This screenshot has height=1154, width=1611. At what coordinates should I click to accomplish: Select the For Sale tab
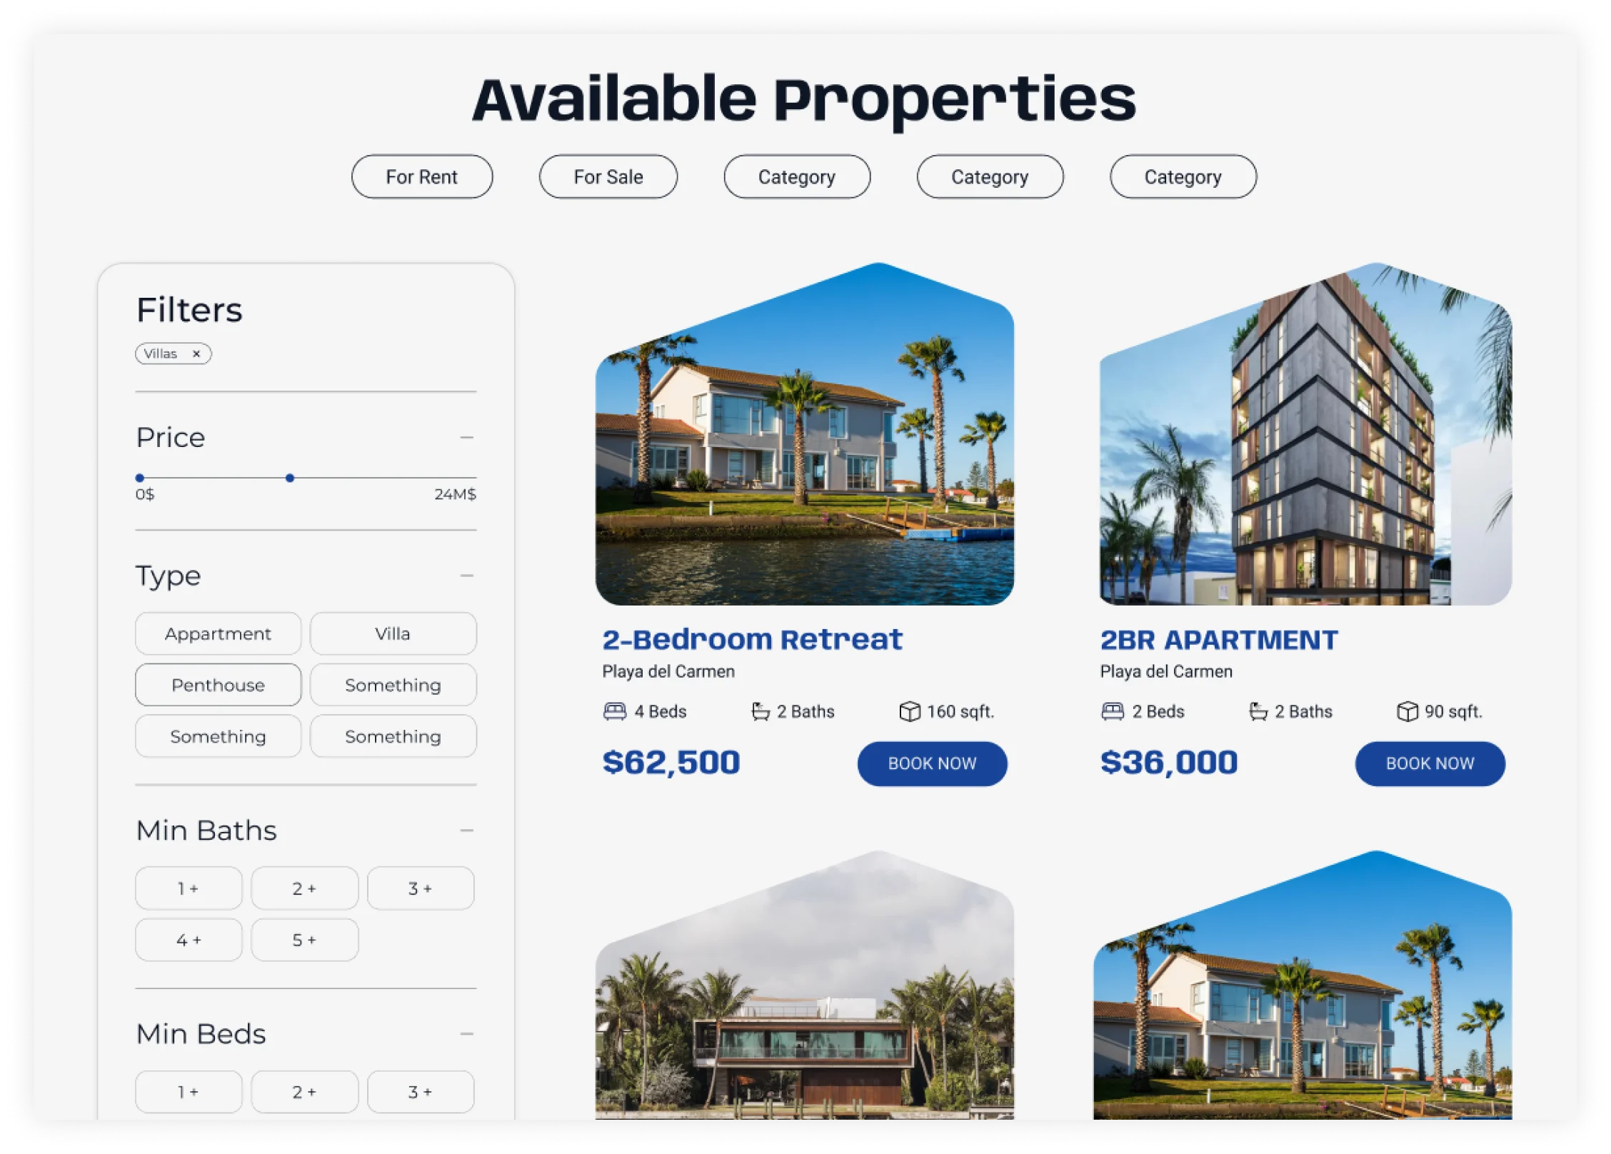click(x=609, y=175)
